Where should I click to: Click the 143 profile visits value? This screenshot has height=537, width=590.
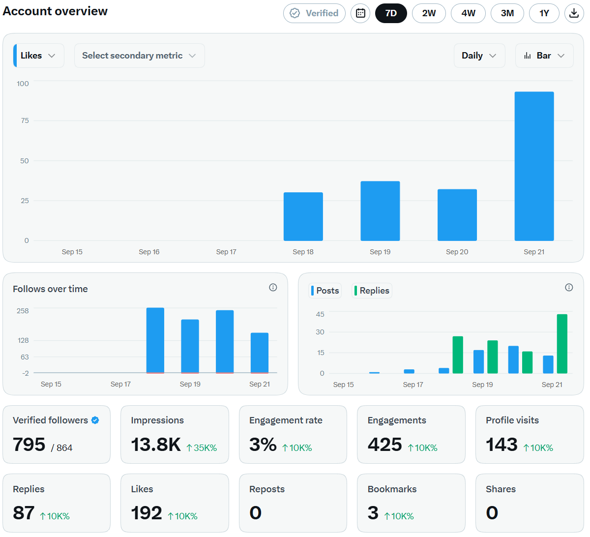[x=501, y=445]
